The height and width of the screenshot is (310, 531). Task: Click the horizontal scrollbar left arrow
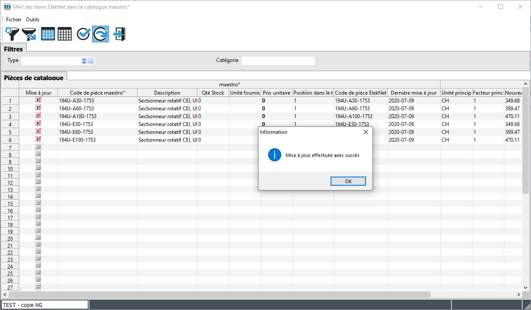[x=4, y=295]
